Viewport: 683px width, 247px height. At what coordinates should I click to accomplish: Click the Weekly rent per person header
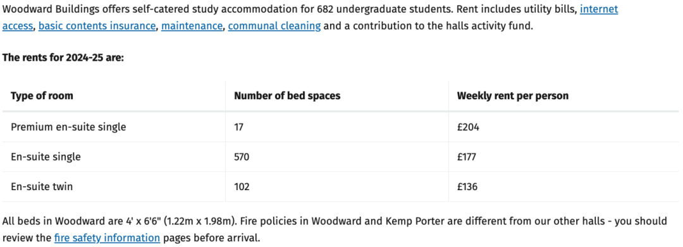[513, 95]
